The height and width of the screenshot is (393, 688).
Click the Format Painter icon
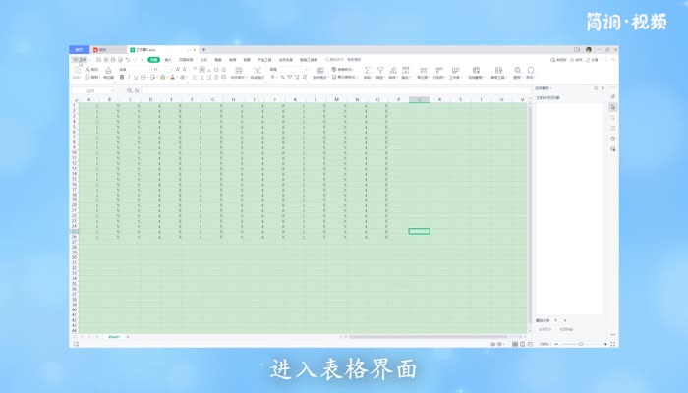coord(106,72)
